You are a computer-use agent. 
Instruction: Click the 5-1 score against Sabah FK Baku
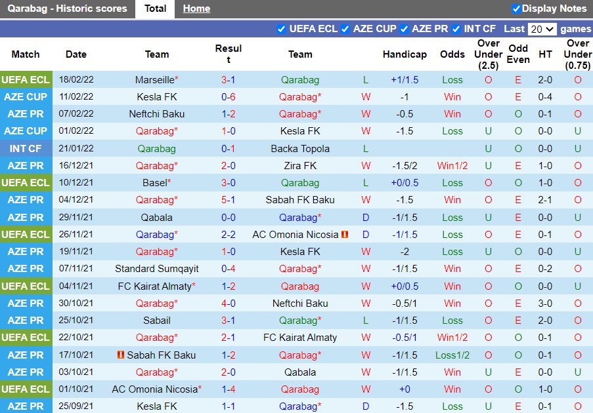click(x=228, y=200)
